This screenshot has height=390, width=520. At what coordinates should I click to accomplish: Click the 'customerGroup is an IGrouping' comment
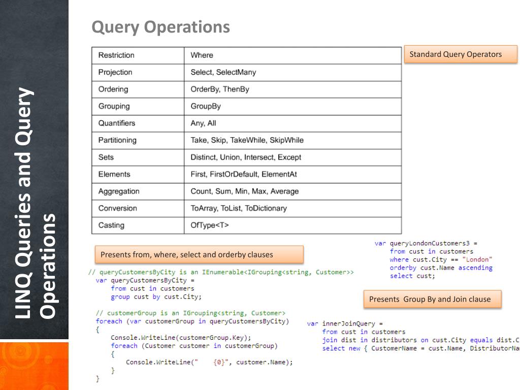[x=190, y=313]
